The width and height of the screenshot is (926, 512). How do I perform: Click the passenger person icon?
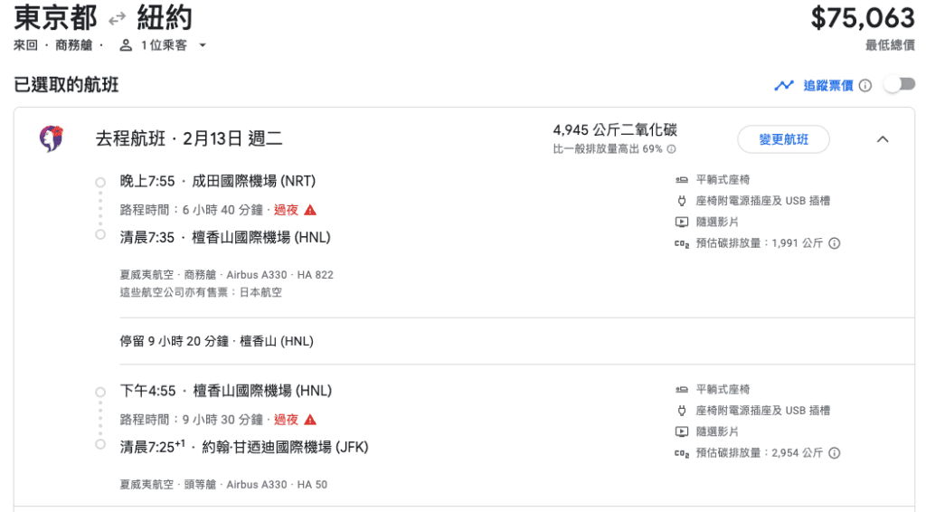125,45
